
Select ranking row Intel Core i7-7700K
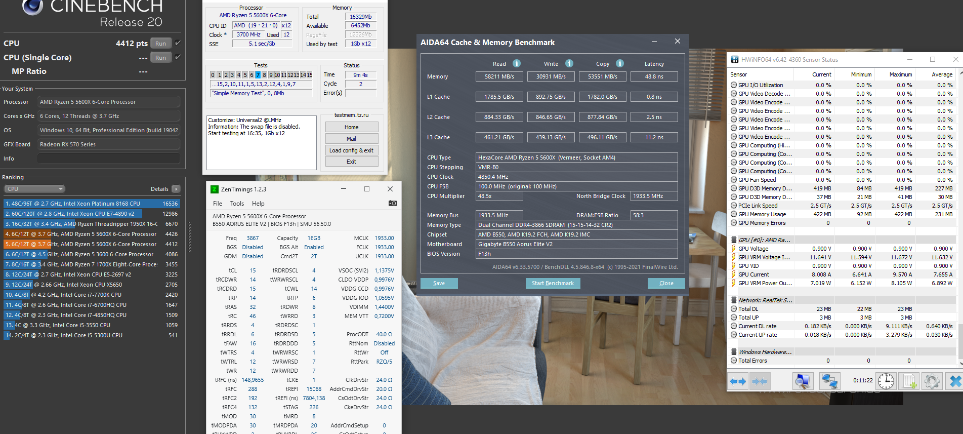click(92, 295)
